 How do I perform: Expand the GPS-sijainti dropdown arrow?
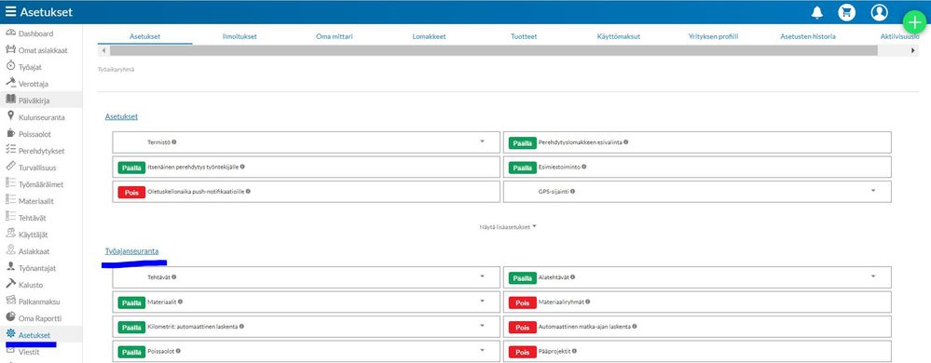[873, 191]
